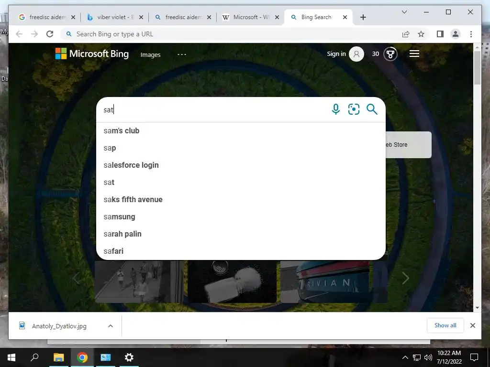Click Chrome icon in taskbar
Screen dimensions: 490x367
82,357
